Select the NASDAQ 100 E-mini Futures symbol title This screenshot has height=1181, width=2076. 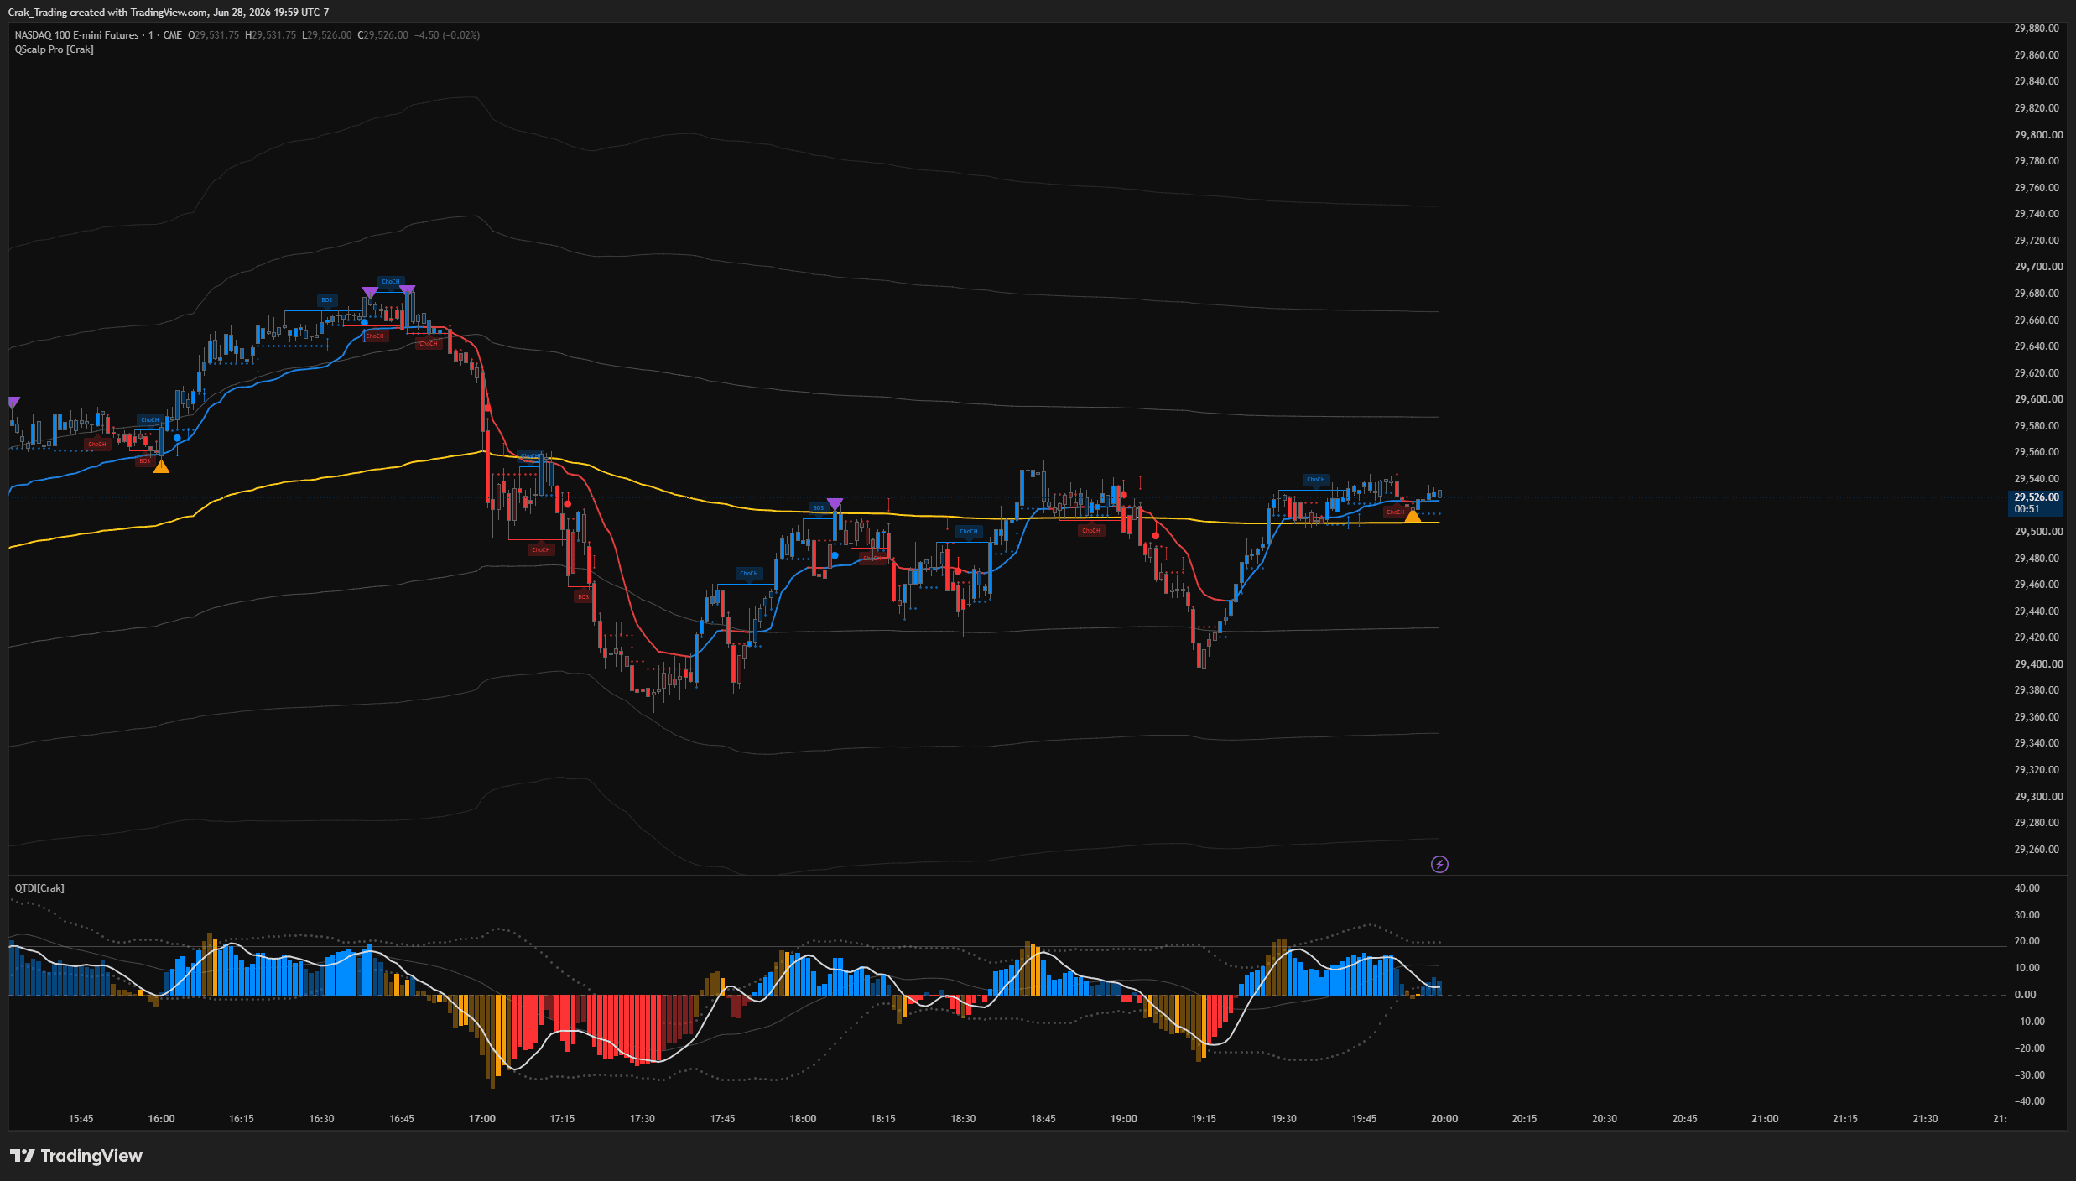(76, 35)
